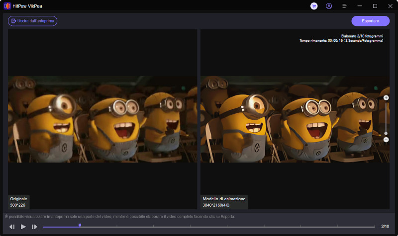The height and width of the screenshot is (236, 398).
Task: Click the HitPaw VikPea app logo
Action: click(x=7, y=6)
